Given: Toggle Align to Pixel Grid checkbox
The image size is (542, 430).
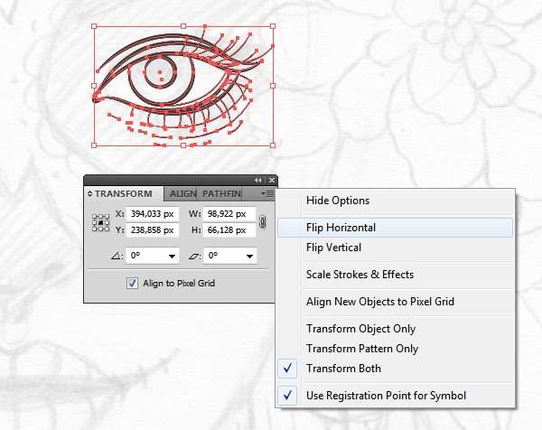Looking at the screenshot, I should click(133, 283).
